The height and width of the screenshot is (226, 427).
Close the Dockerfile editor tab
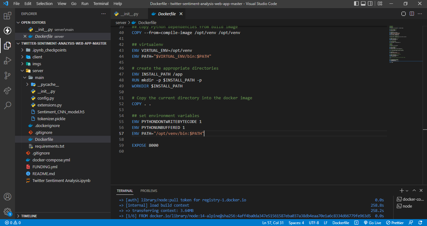[x=181, y=14]
